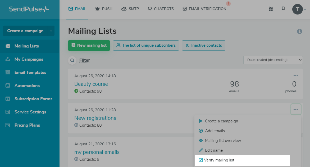310x167 pixels.
Task: Open the Date created sort dropdown
Action: pyautogui.click(x=273, y=60)
